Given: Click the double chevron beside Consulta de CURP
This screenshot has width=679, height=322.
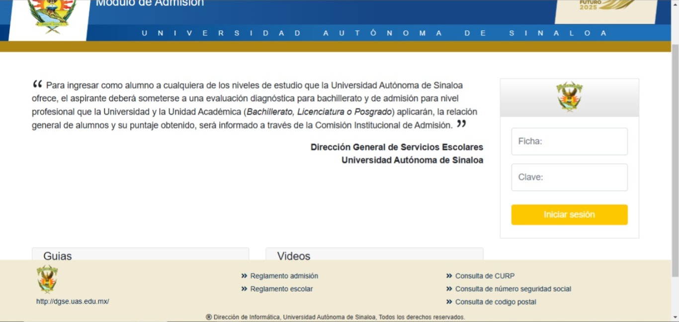Looking at the screenshot, I should point(449,276).
